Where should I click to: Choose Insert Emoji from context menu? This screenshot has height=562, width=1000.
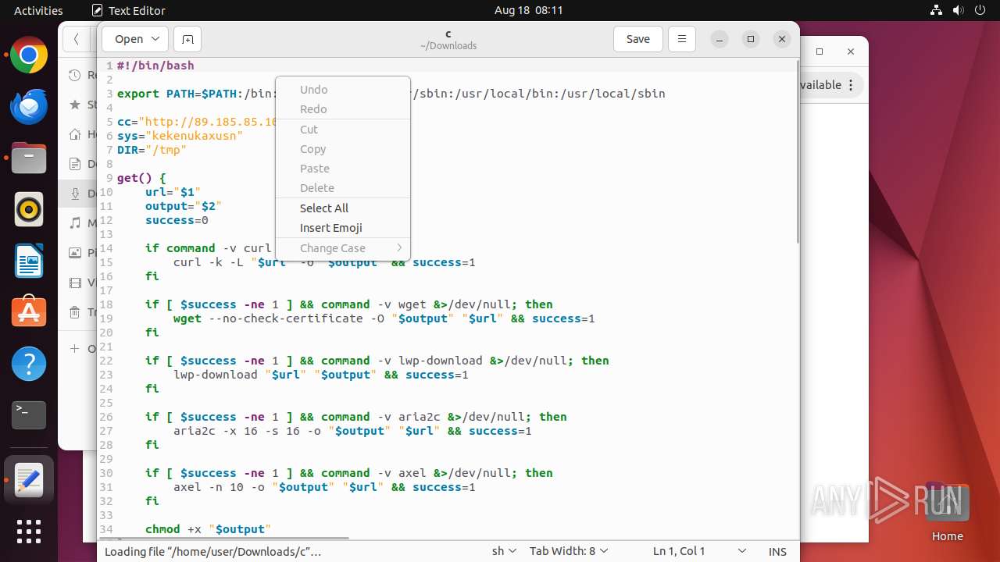[x=343, y=228]
